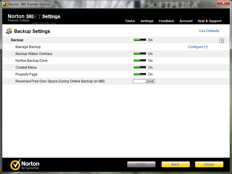Click the bold Backup section heading

17,40
